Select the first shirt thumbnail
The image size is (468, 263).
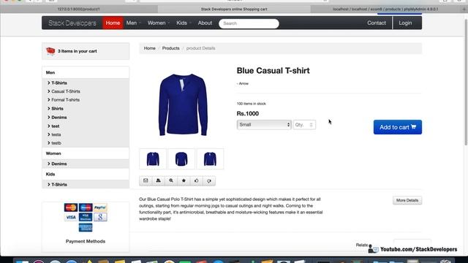click(x=153, y=159)
